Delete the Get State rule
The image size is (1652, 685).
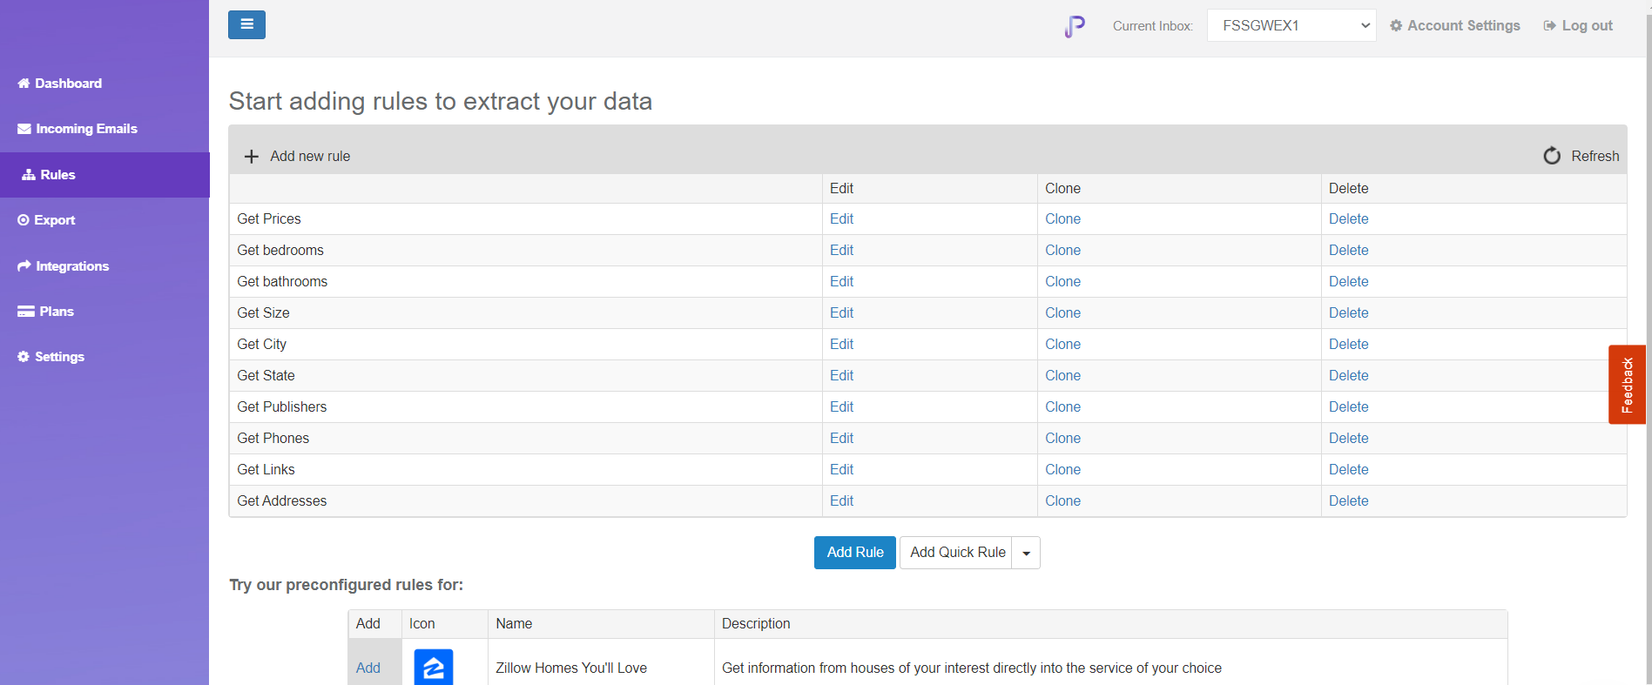tap(1348, 376)
